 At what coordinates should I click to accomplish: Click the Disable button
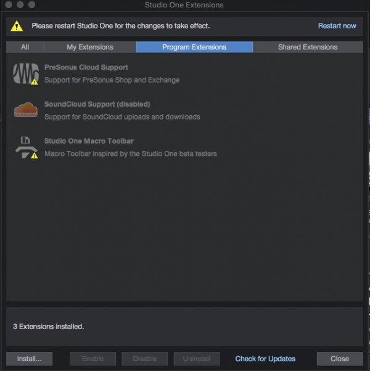pos(145,359)
